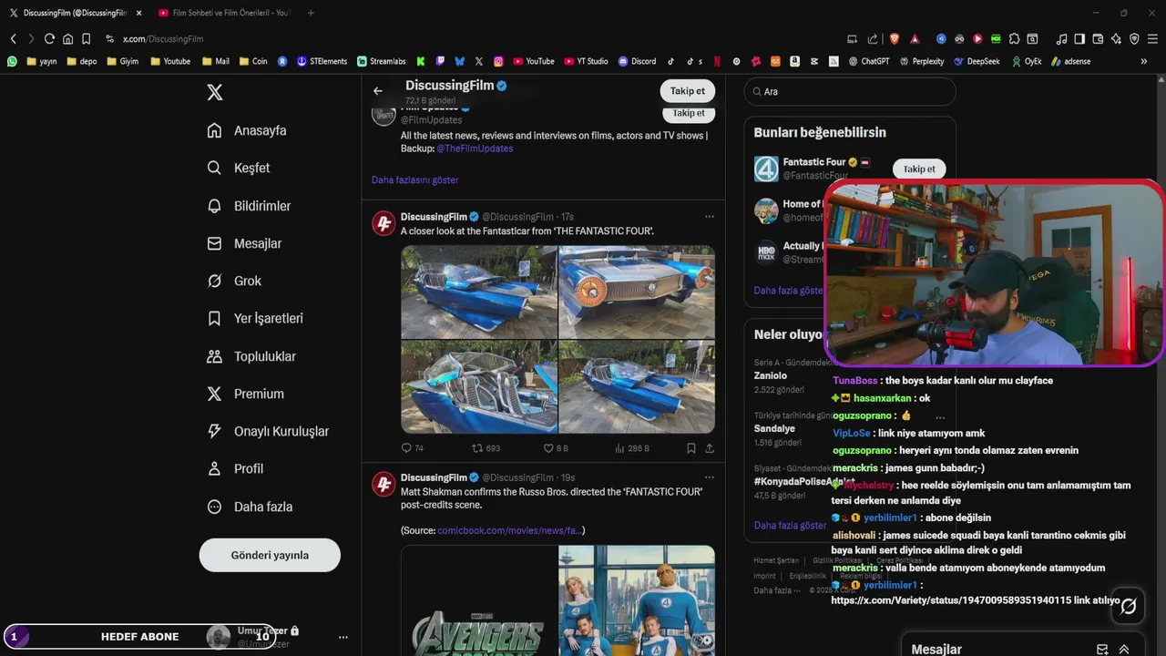The image size is (1166, 656).
Task: Open the browser hamburger menu
Action: point(1152,39)
